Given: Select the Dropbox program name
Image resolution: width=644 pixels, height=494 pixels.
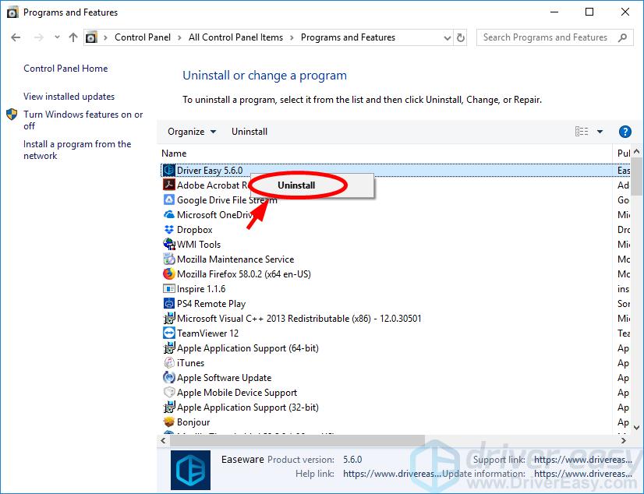Looking at the screenshot, I should (x=195, y=230).
